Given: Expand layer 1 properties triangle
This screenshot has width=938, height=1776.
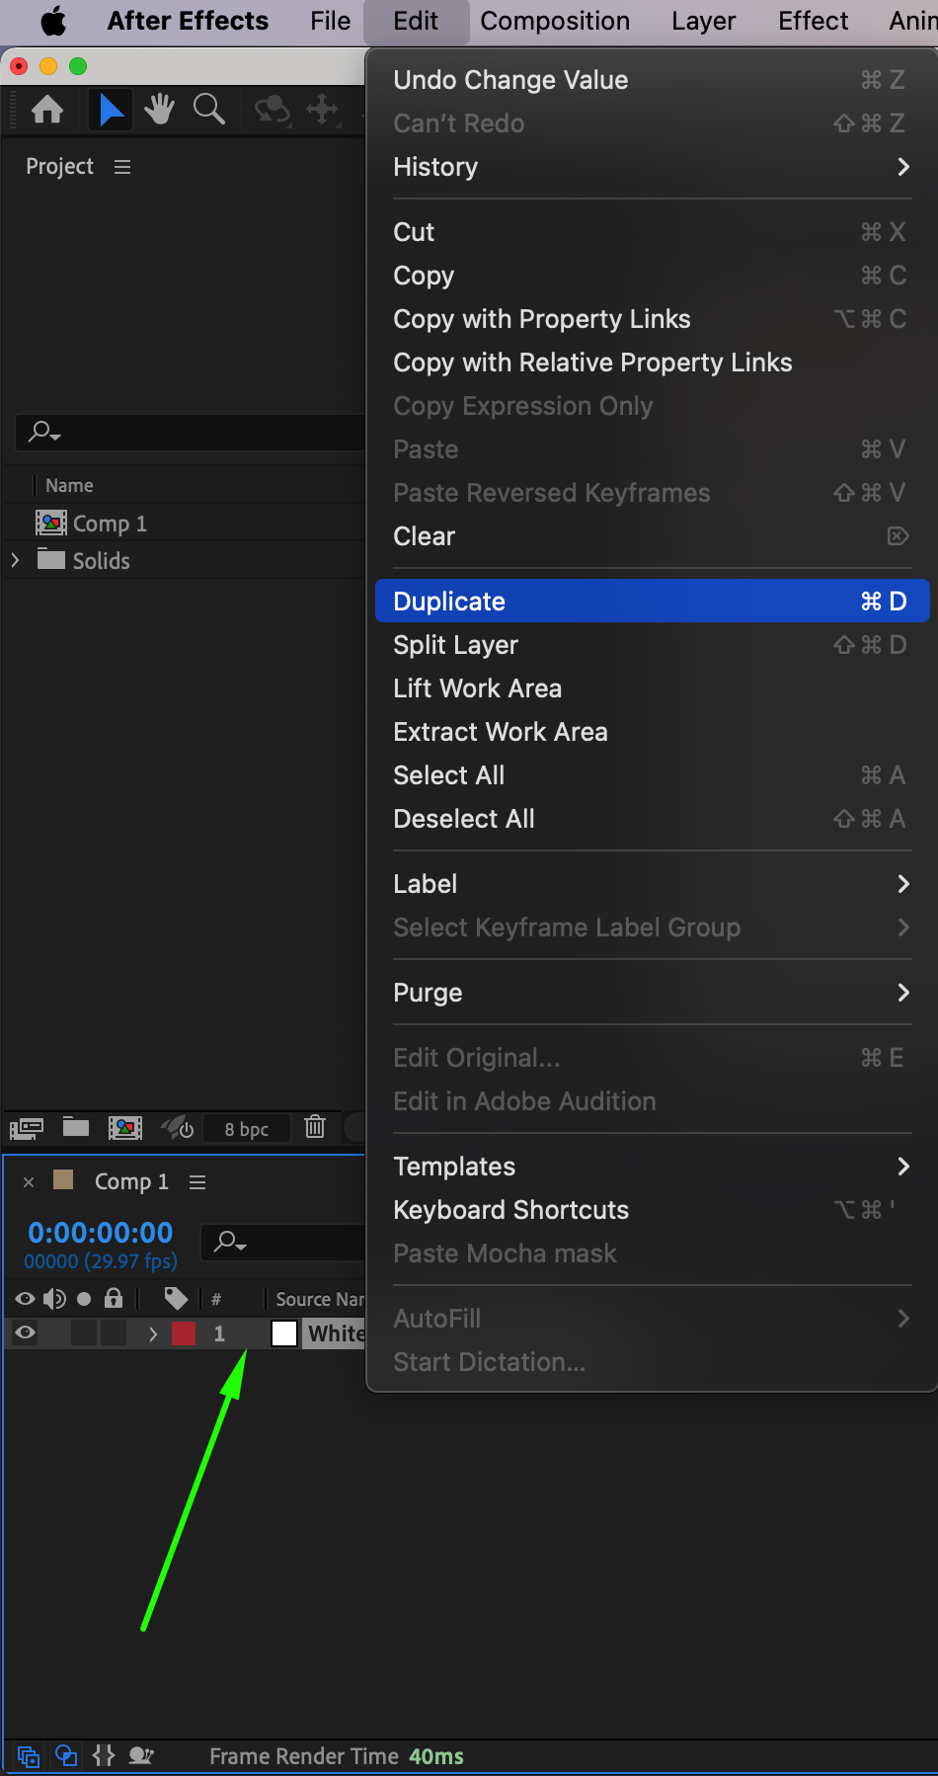Looking at the screenshot, I should coord(153,1333).
